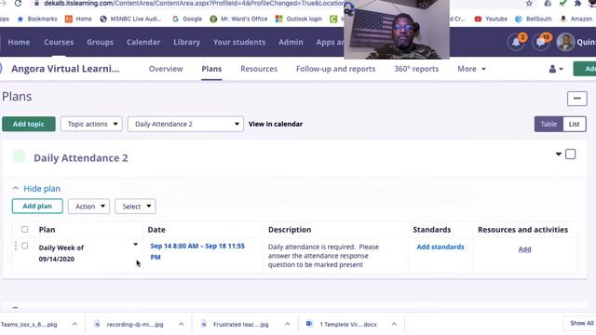This screenshot has height=335, width=596.
Task: Grab the drag handle of Daily Week plan row
Action: (16, 246)
